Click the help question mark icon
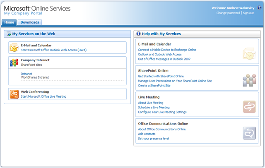 coord(259,8)
